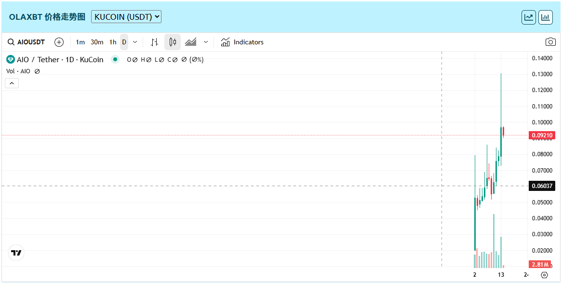Open the Indicators menu
The width and height of the screenshot is (562, 283).
pyautogui.click(x=242, y=42)
